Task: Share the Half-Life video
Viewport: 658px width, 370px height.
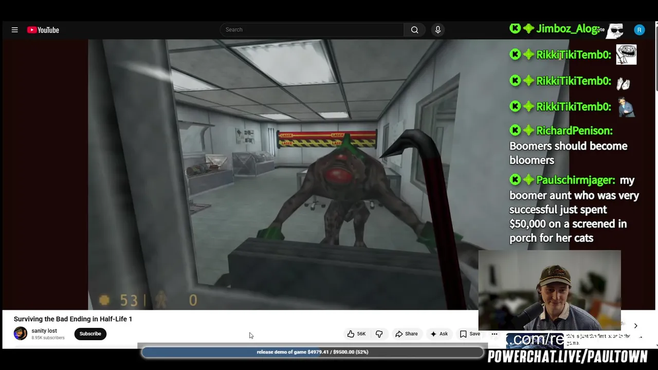Action: (x=406, y=334)
